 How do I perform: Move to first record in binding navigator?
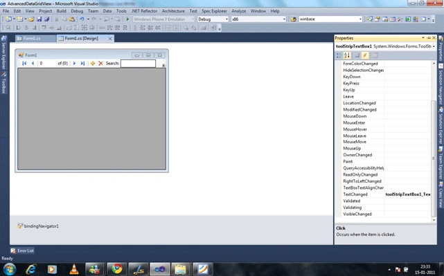click(x=24, y=64)
